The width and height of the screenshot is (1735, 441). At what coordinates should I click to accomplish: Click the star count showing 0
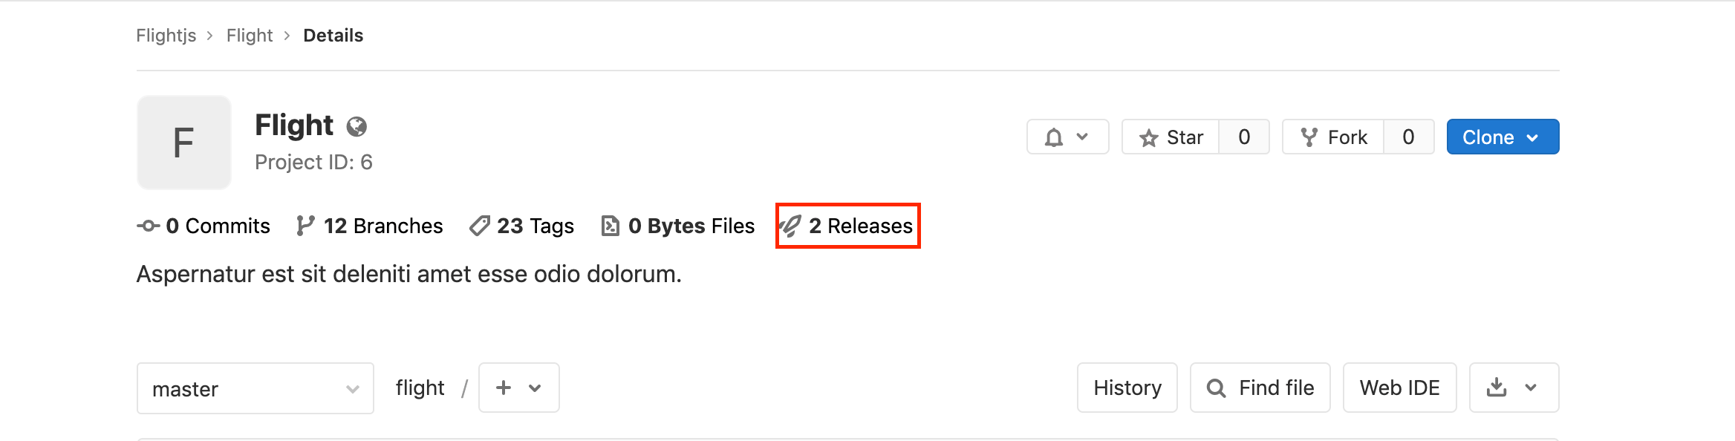pos(1244,137)
